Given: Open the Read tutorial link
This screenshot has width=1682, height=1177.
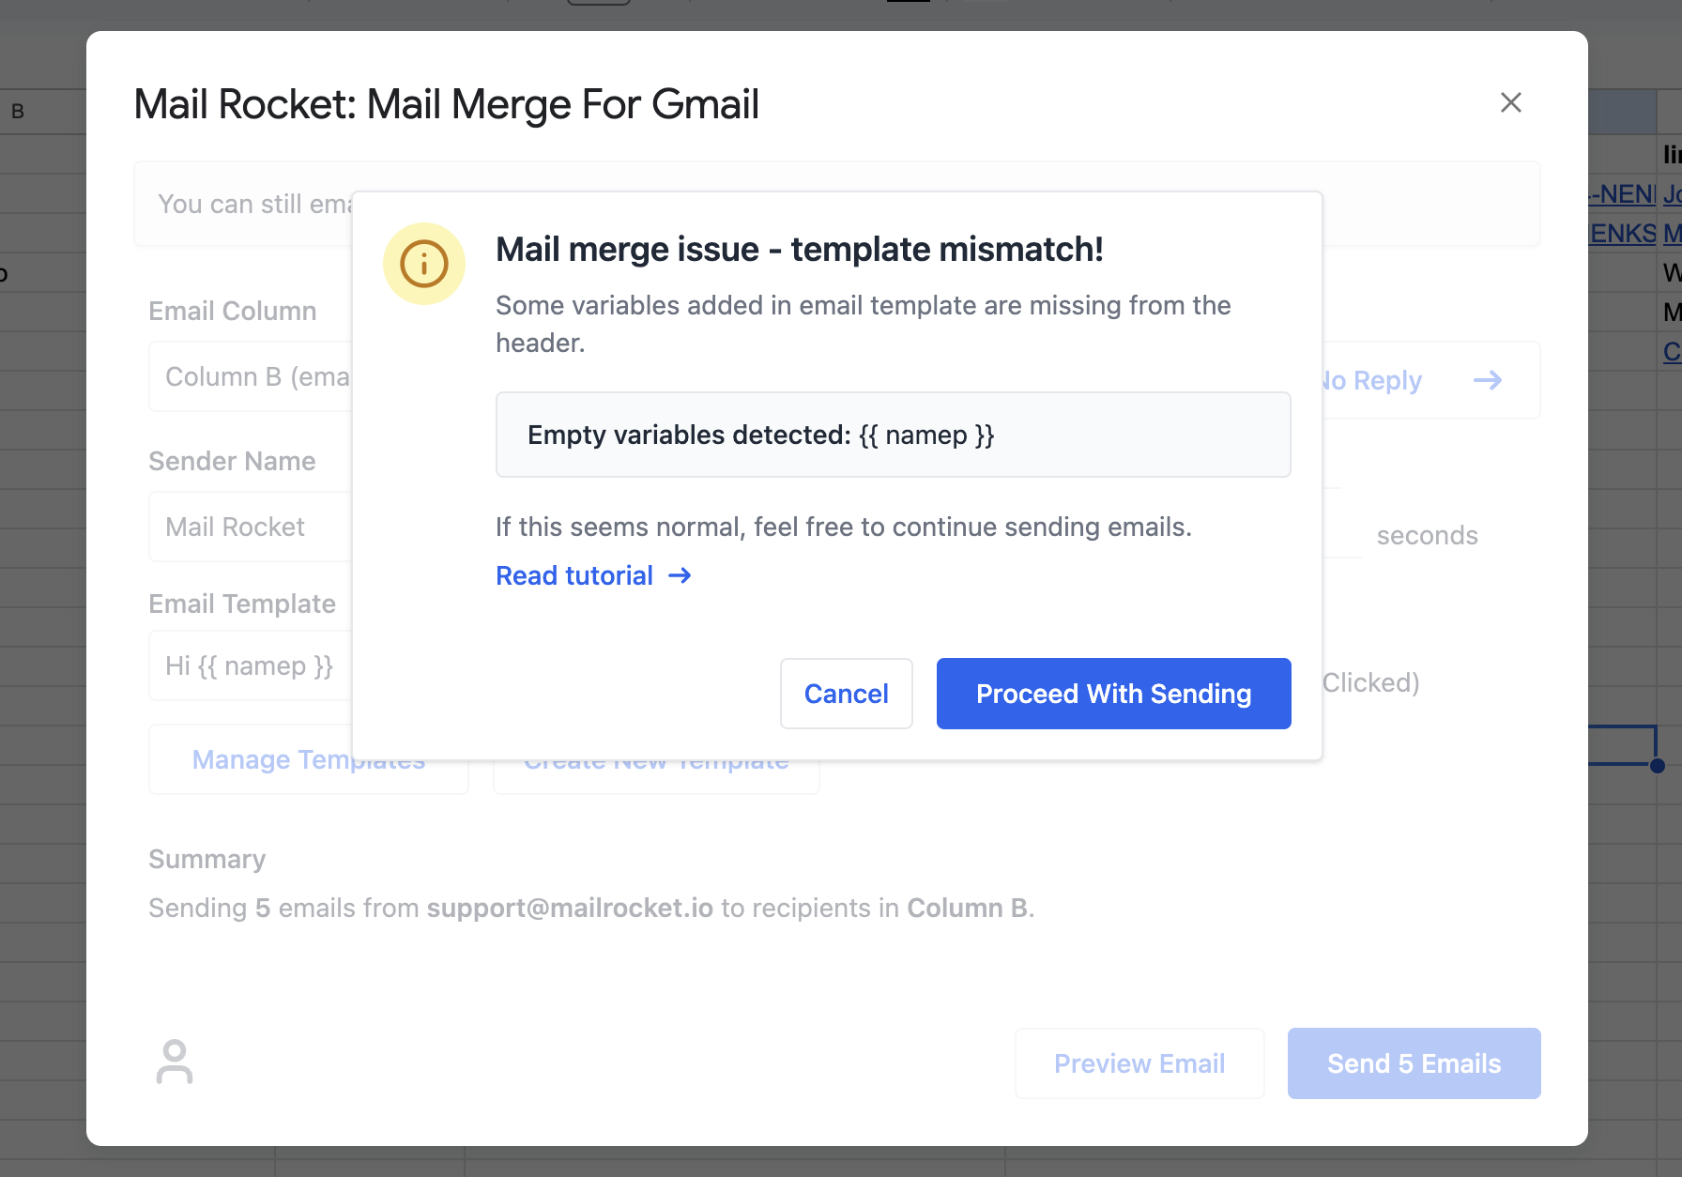Looking at the screenshot, I should 574,575.
